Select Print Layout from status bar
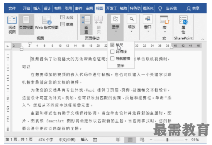 click(130, 140)
